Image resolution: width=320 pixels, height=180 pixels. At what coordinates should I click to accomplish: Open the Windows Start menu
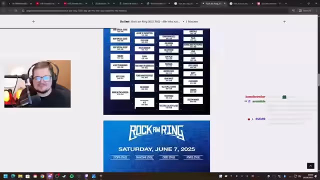click(x=5, y=176)
